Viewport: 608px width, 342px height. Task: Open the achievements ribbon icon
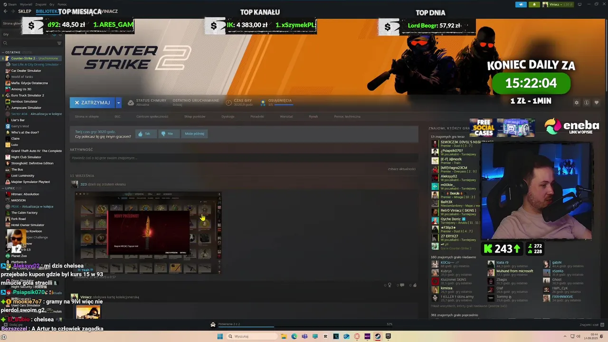point(263,103)
